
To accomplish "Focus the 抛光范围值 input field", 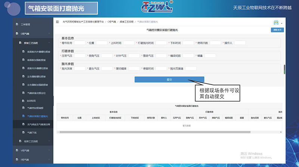I will coord(191,69).
